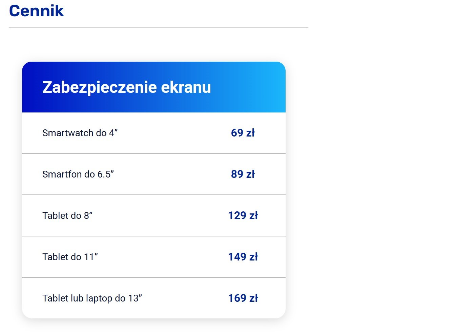Click the 89 zł price
The image size is (454, 334).
243,174
